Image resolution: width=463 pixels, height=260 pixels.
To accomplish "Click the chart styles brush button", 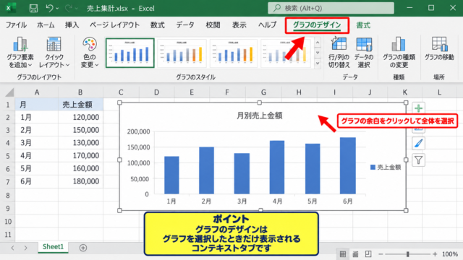I will click(418, 143).
